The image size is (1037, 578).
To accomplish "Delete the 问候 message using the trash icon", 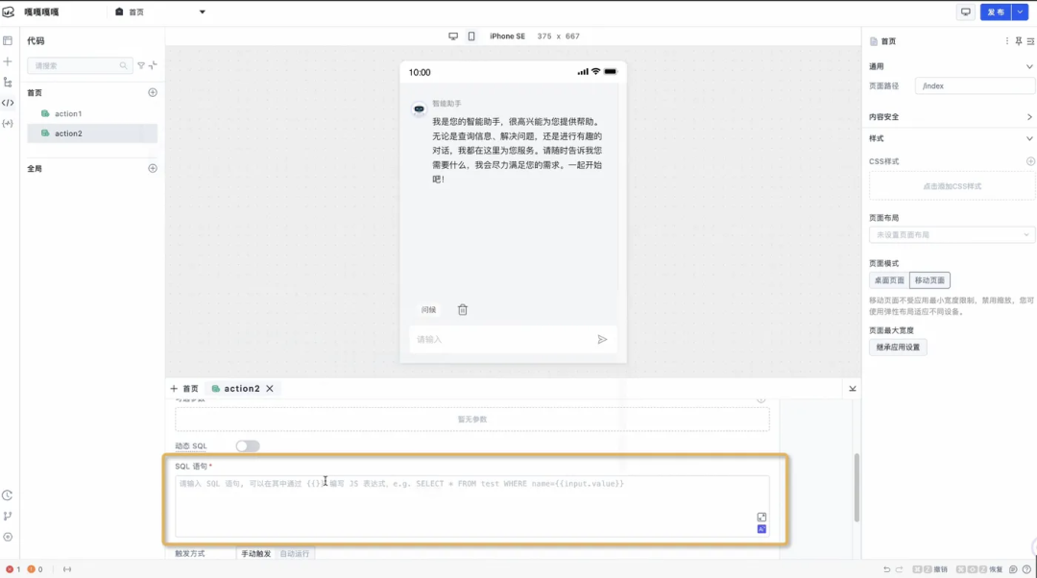I will pos(462,310).
